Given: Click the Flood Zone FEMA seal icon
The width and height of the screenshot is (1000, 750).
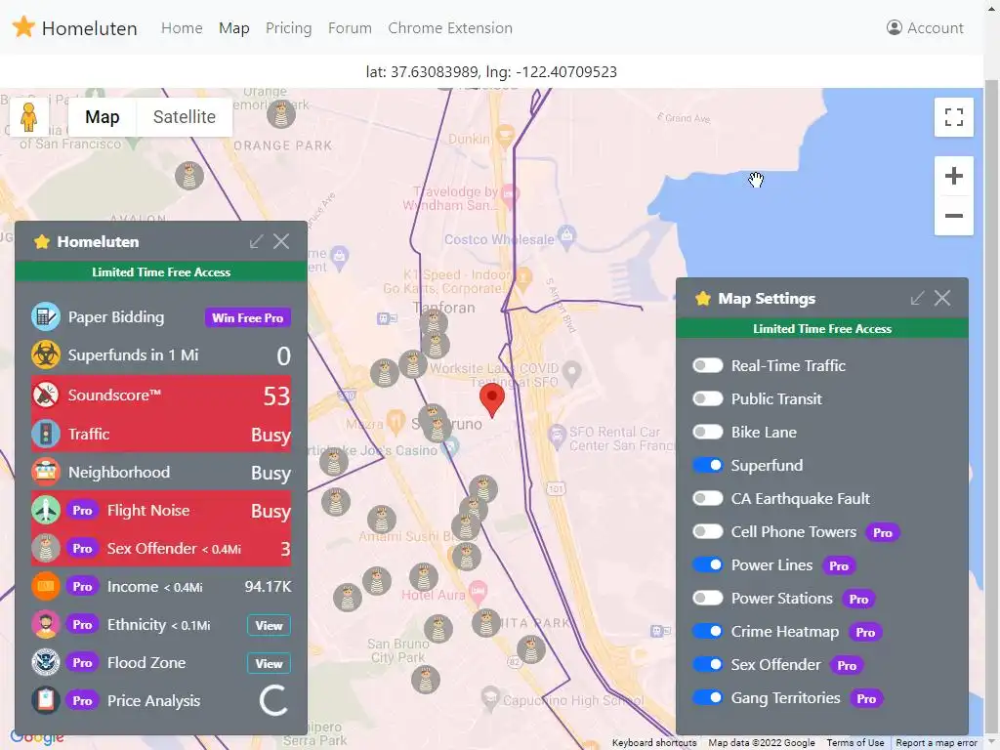Looking at the screenshot, I should point(46,663).
